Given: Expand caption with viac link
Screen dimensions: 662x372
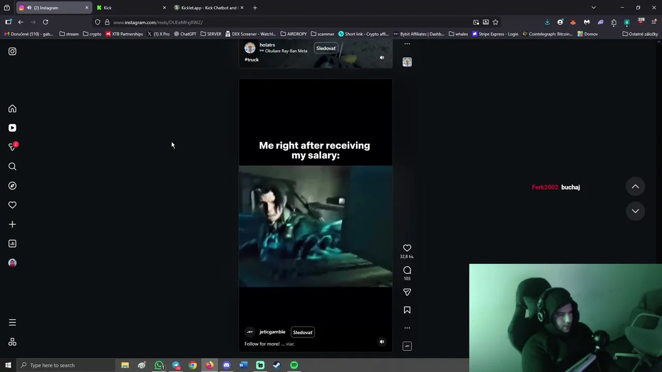Looking at the screenshot, I should [290, 344].
